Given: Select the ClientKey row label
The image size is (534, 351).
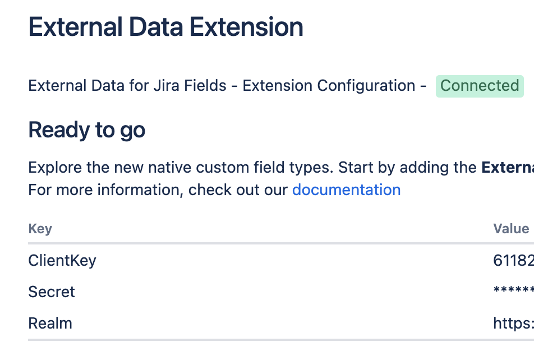Looking at the screenshot, I should (62, 260).
